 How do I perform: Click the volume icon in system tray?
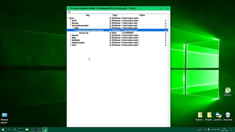pyautogui.click(x=215, y=129)
